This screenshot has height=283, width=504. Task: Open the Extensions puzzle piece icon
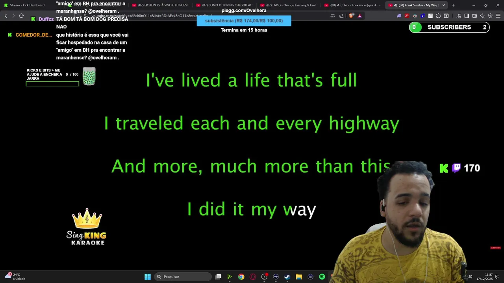point(438,16)
